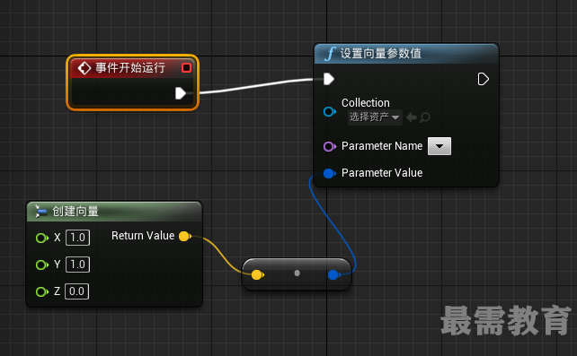This screenshot has width=577, height=356.
Task: Click the function f icon in 设置向量参数值 header
Action: (x=330, y=54)
